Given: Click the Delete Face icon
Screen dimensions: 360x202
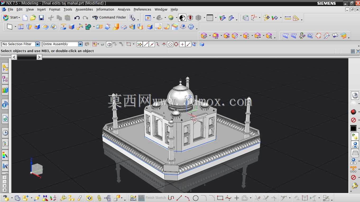Looking at the screenshot, I should click(227, 36).
